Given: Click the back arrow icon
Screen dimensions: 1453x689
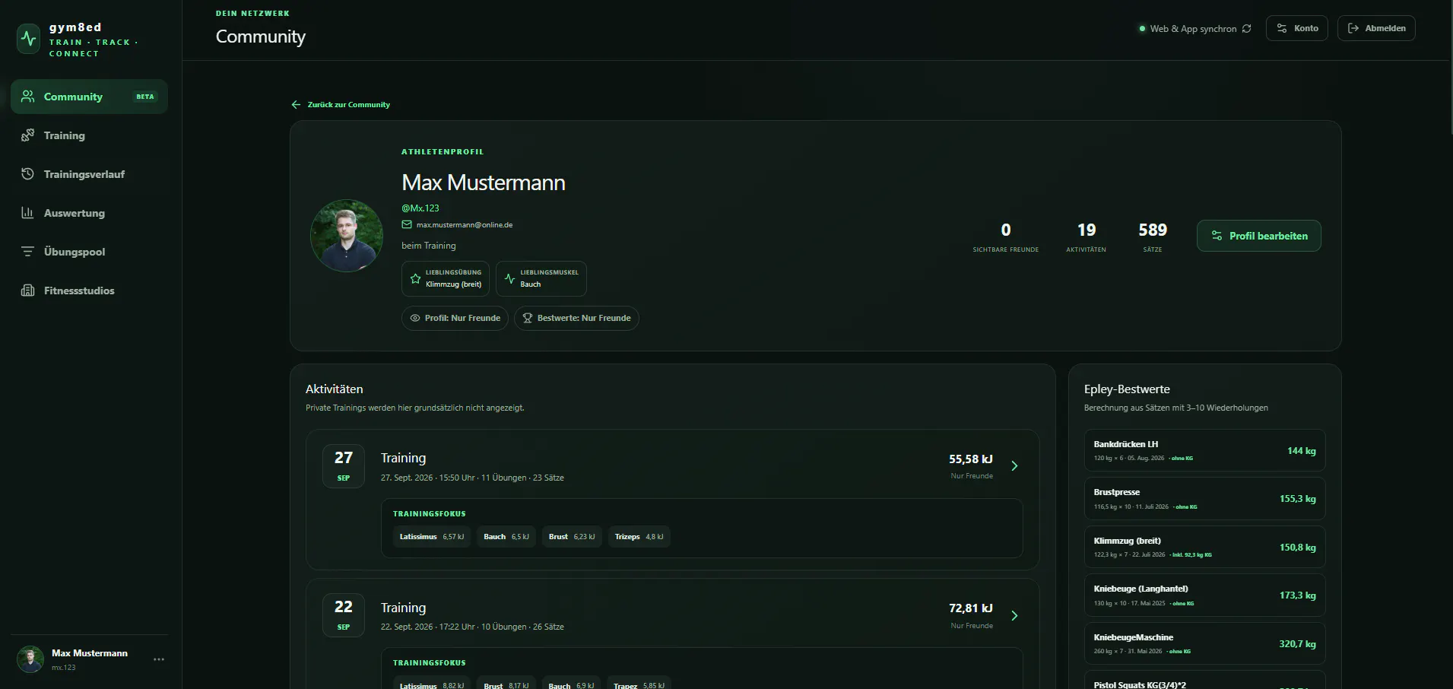Looking at the screenshot, I should click(x=296, y=105).
